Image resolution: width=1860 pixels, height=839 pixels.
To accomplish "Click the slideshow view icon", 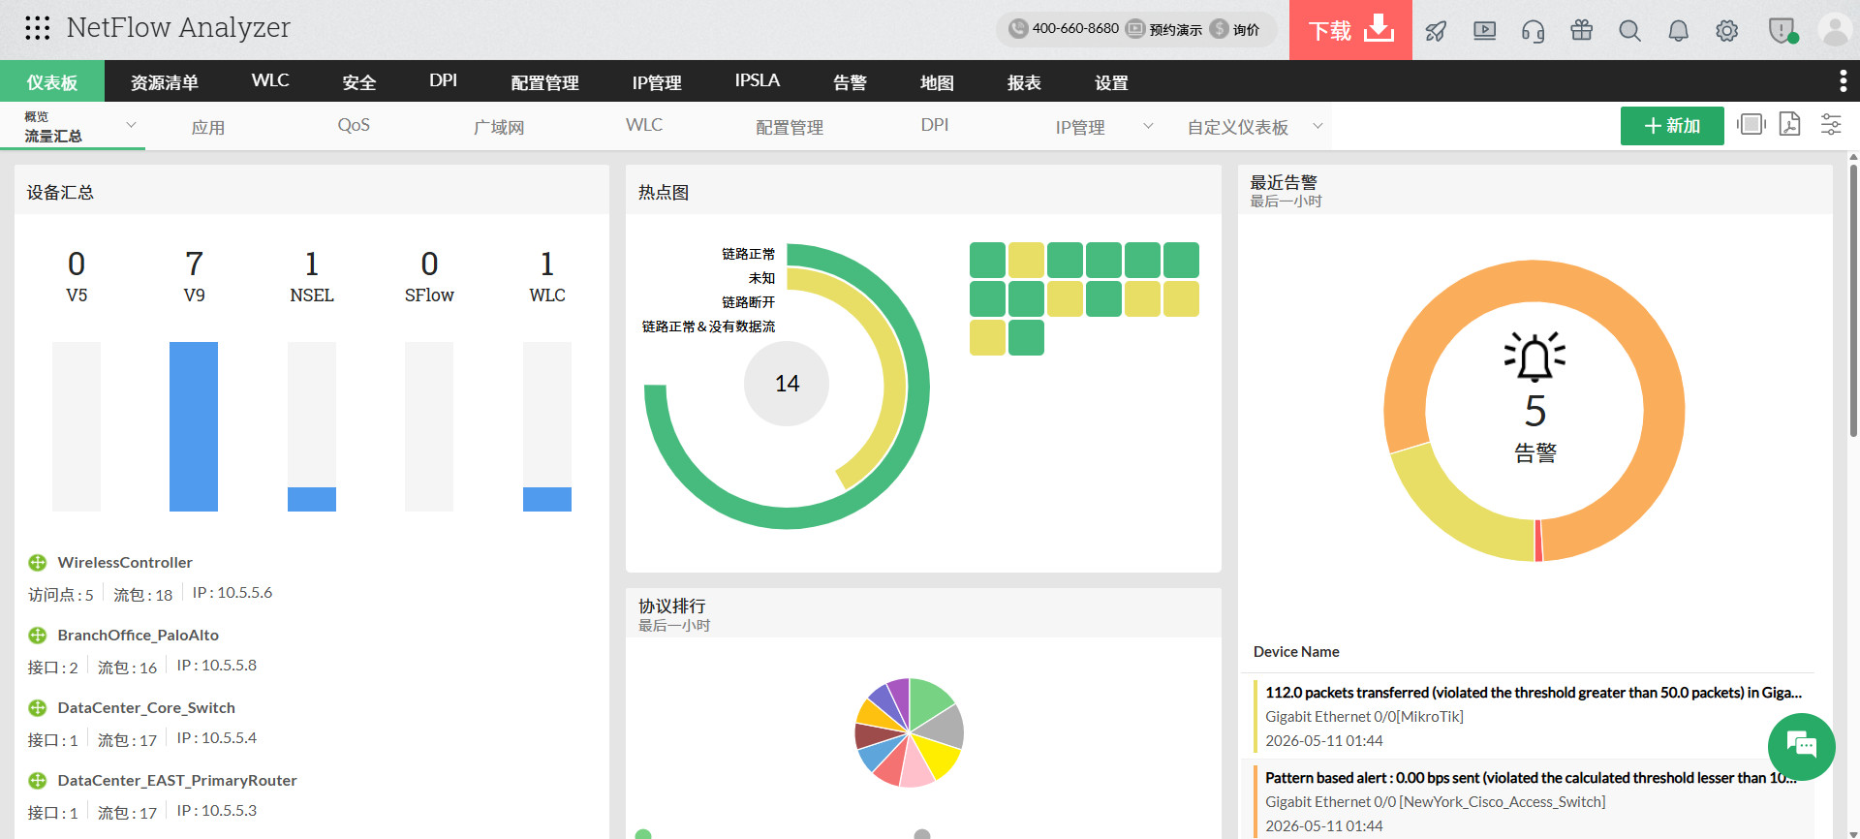I will [1751, 124].
